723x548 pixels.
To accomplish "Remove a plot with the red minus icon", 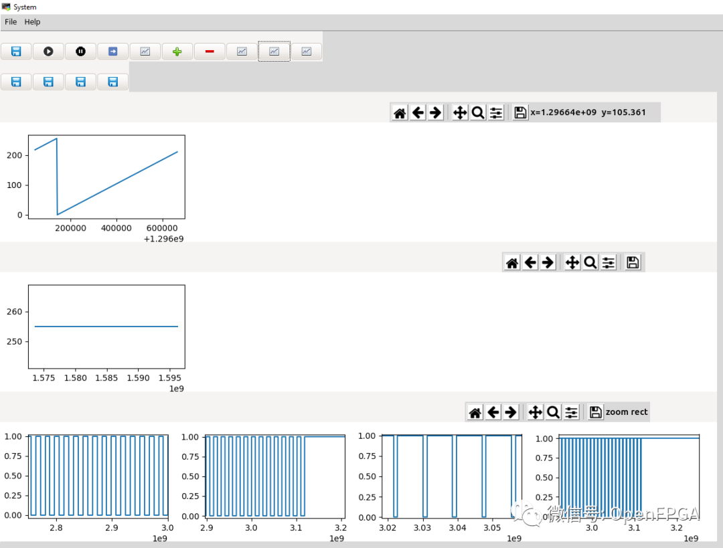I will [x=210, y=51].
